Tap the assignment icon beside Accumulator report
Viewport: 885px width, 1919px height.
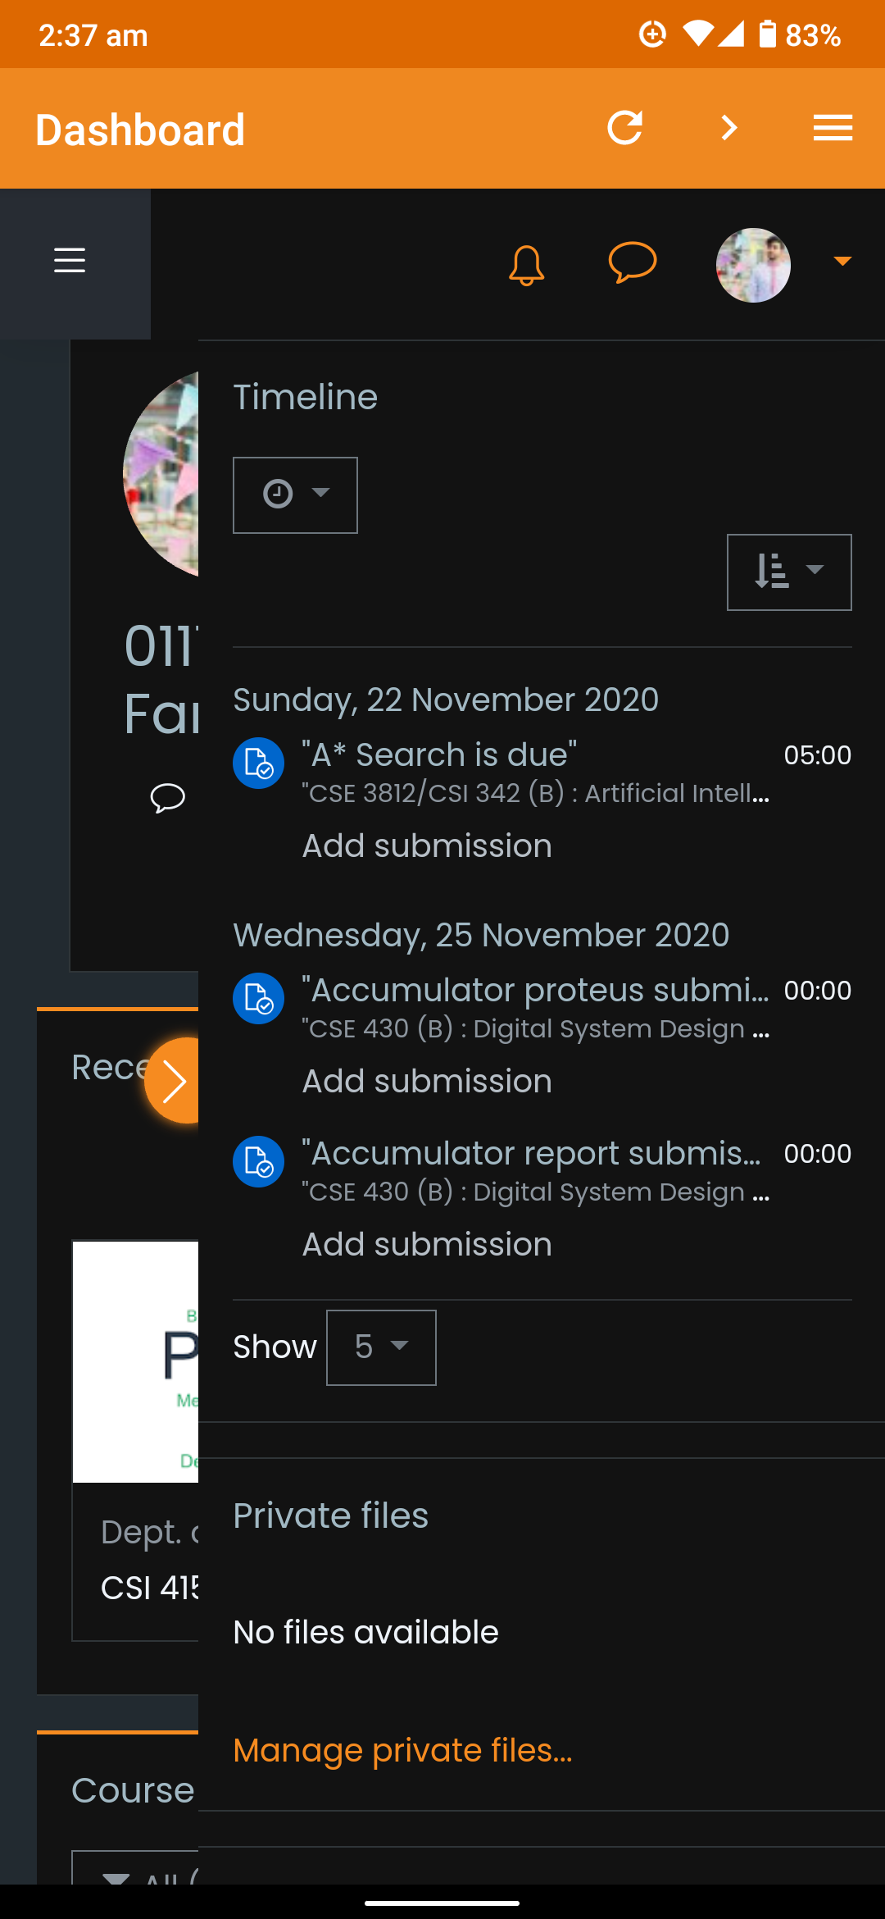(x=258, y=1161)
